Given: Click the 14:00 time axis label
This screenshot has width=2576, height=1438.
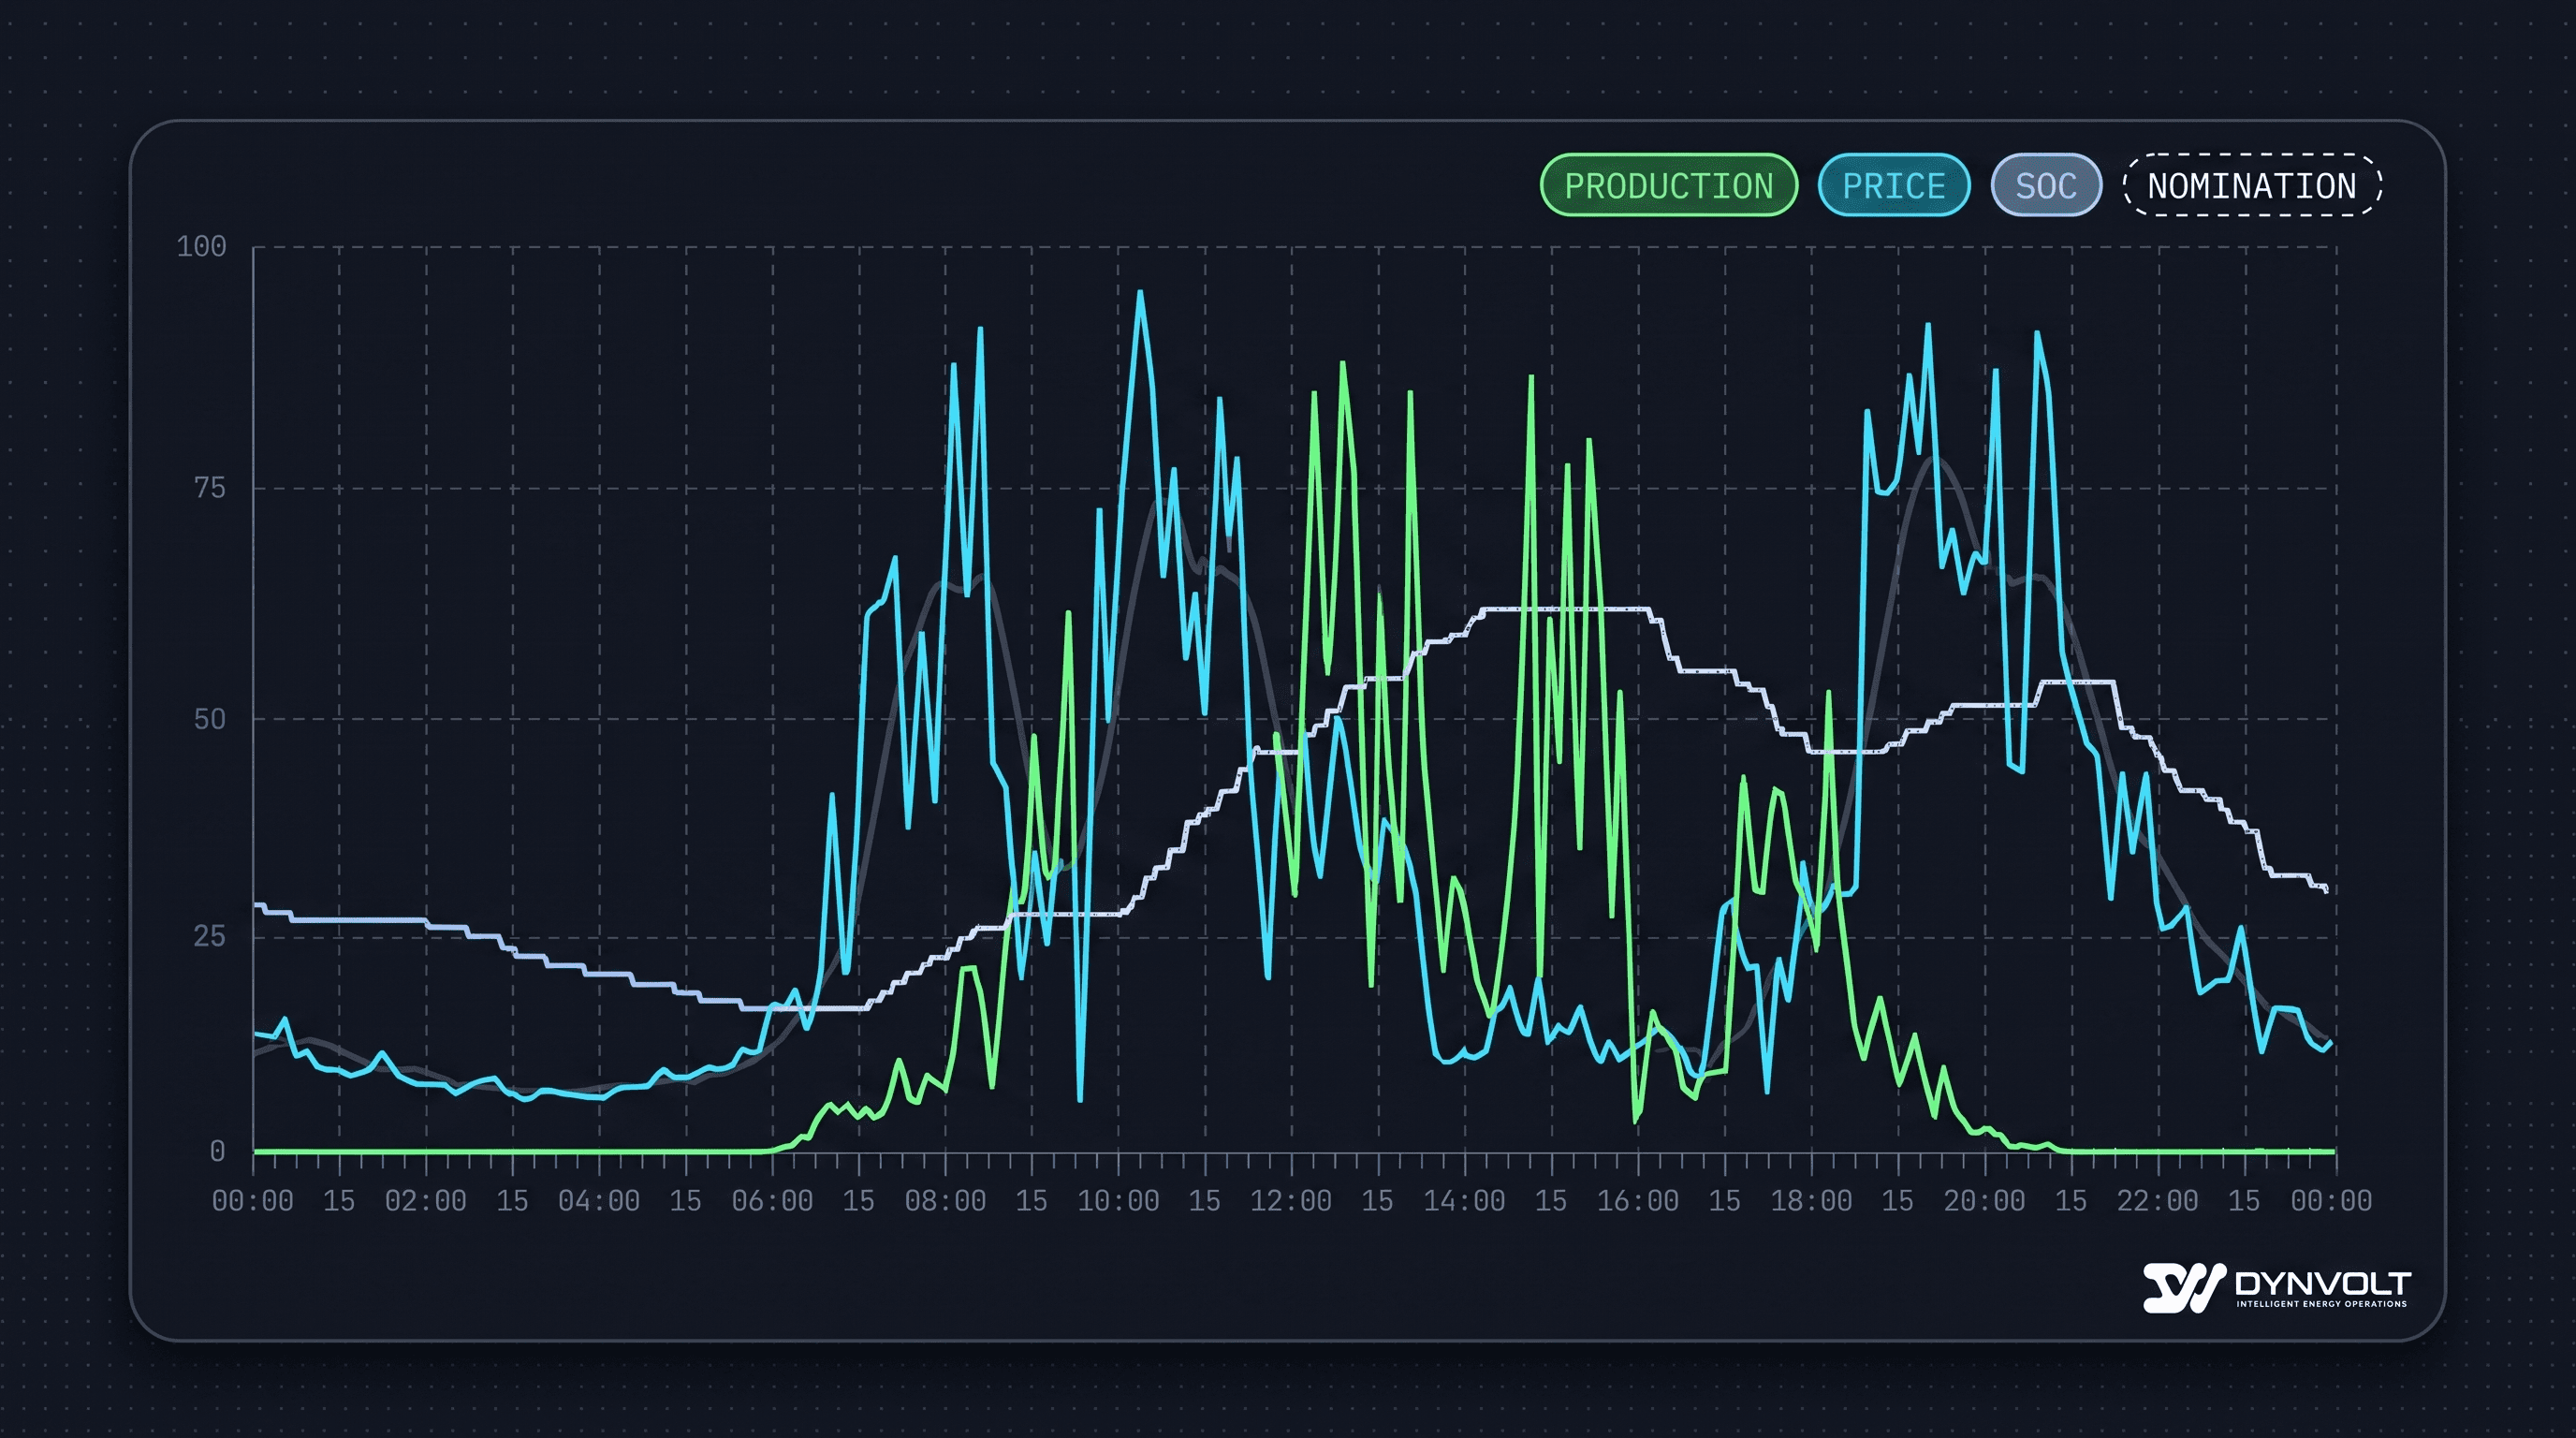Looking at the screenshot, I should pos(1464,1201).
